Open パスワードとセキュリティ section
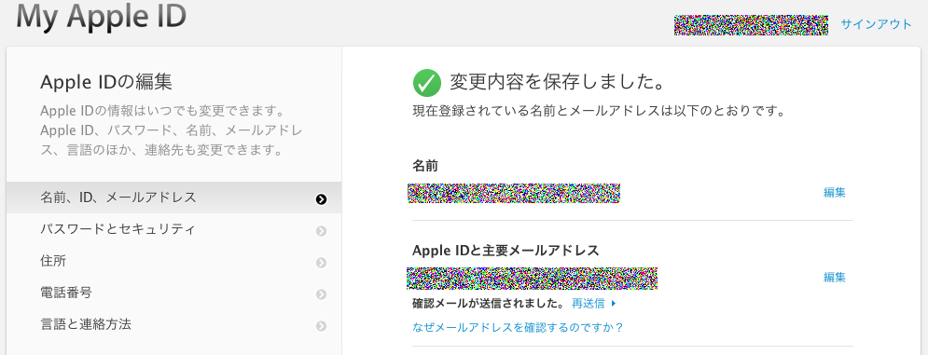 point(174,229)
